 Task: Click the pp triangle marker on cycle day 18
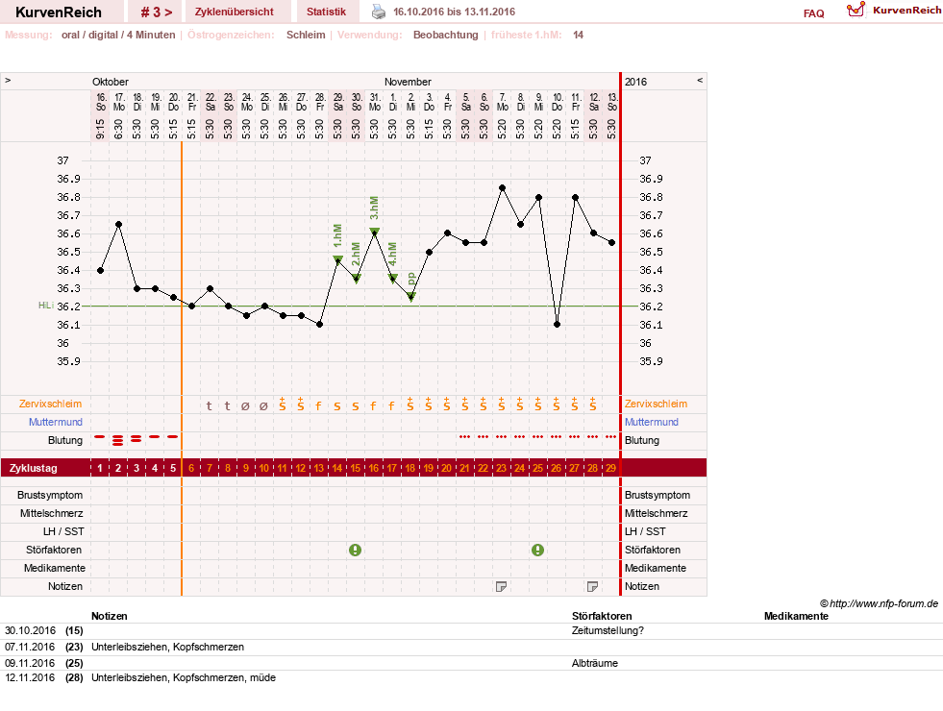(410, 296)
